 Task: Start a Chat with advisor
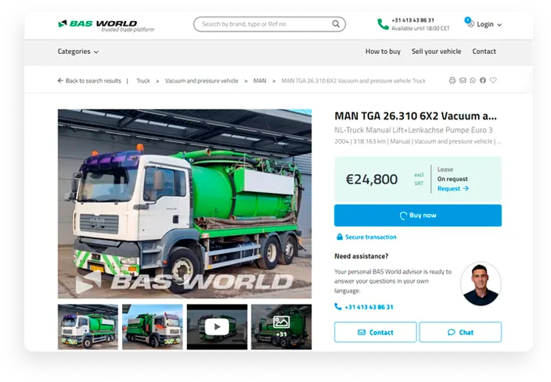tap(460, 332)
